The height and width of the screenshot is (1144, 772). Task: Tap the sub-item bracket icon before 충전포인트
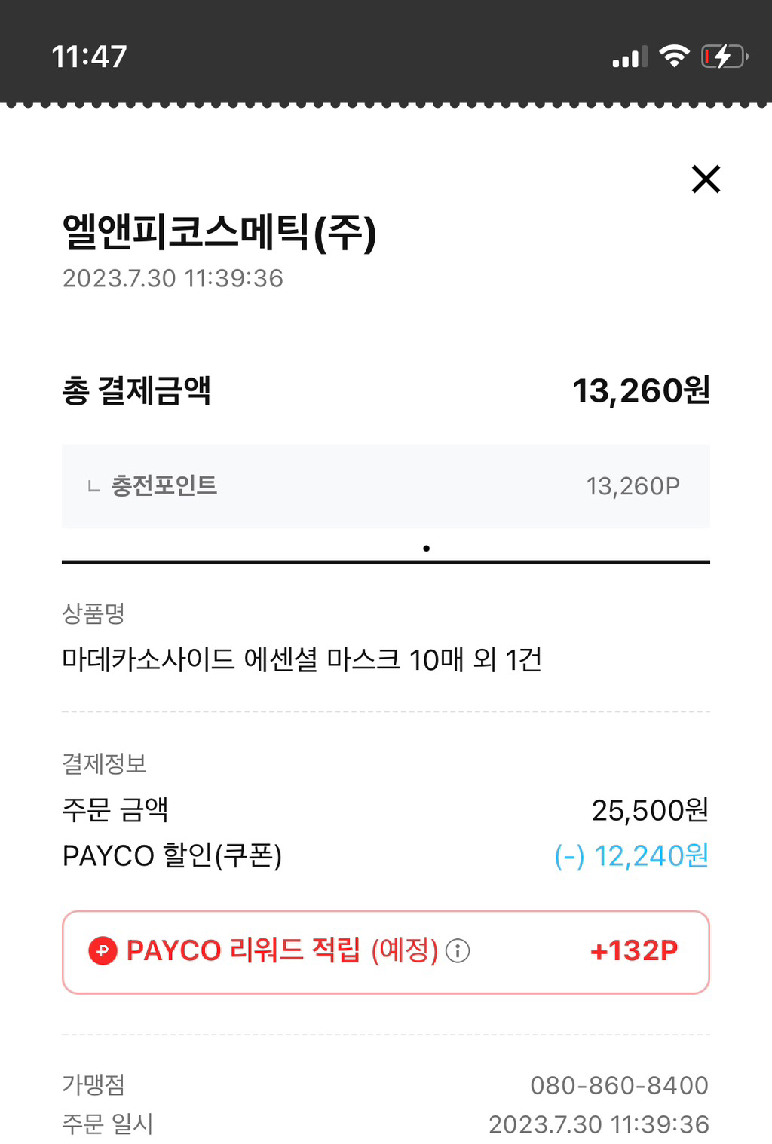[93, 487]
